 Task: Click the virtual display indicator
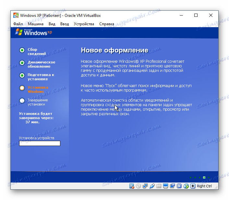(165, 186)
